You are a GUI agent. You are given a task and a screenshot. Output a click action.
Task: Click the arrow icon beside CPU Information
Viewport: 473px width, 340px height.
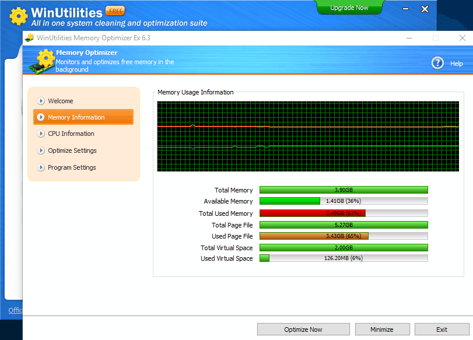(41, 134)
